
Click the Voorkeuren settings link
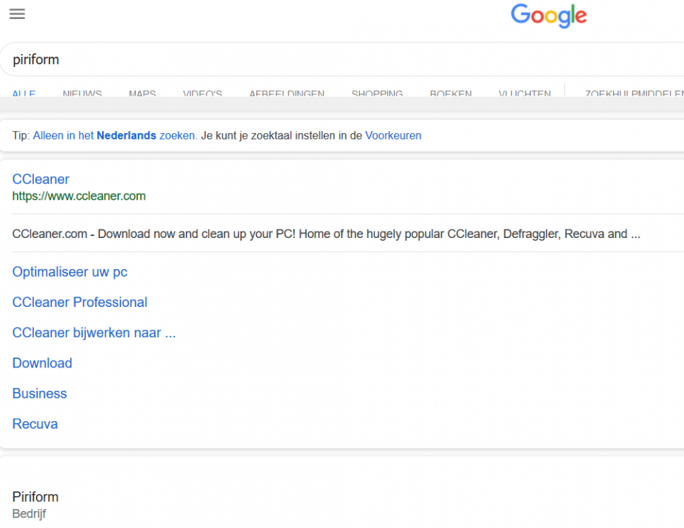click(393, 135)
